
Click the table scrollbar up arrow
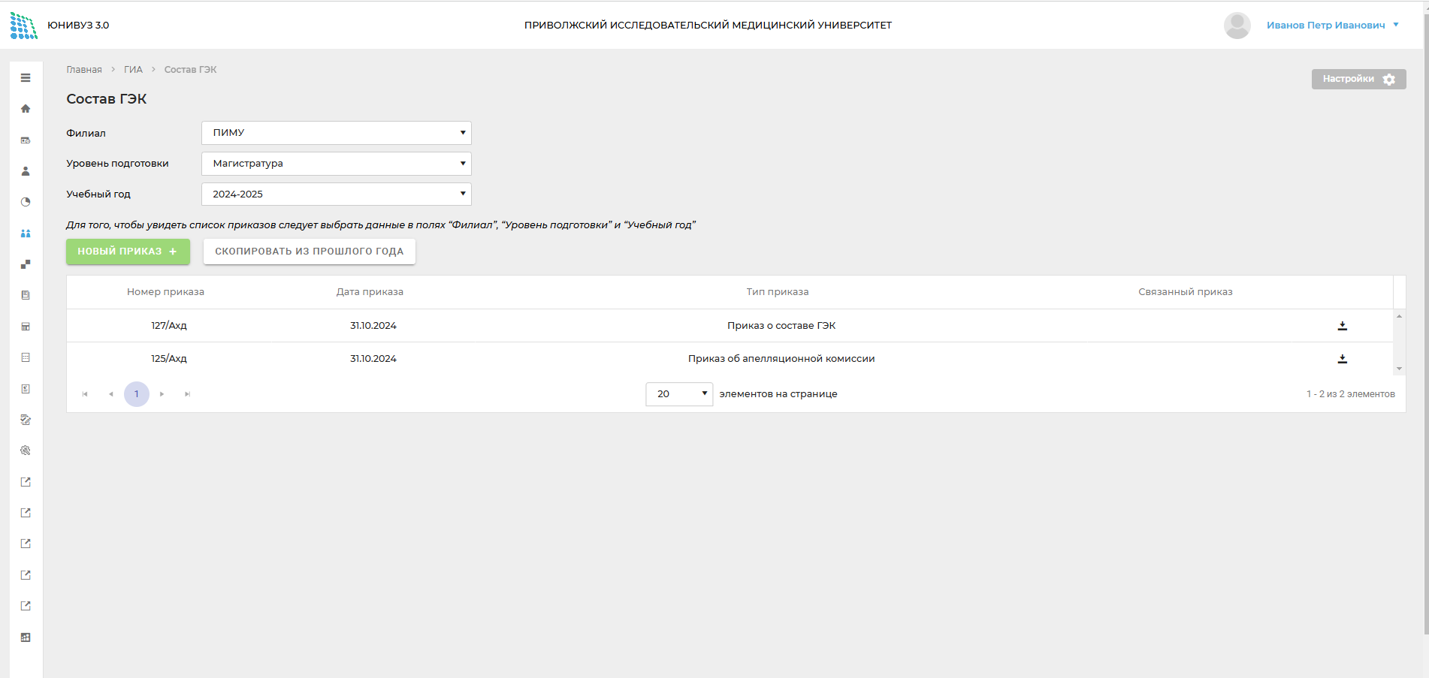[1399, 316]
